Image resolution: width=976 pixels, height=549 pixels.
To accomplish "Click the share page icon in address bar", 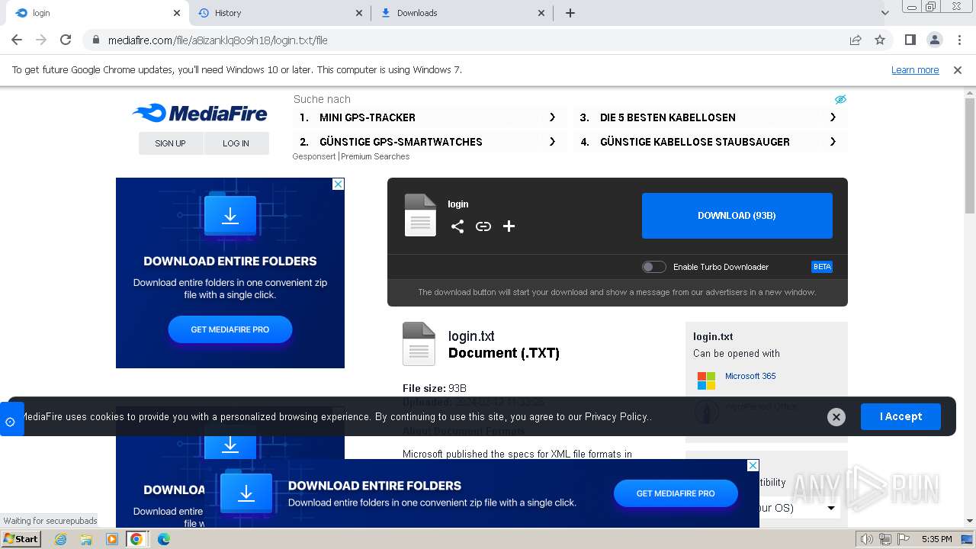I will pyautogui.click(x=856, y=40).
